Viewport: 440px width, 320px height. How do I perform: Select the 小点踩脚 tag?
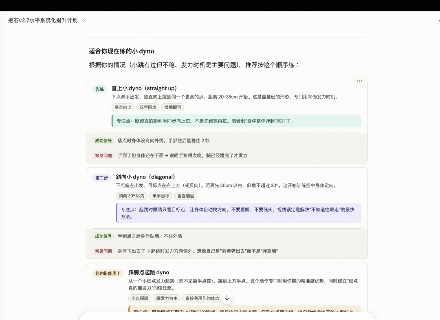click(x=140, y=298)
